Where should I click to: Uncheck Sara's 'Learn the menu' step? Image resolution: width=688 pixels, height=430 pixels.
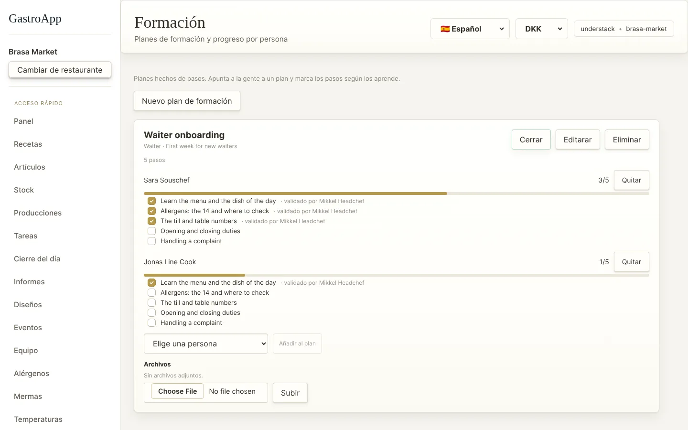(151, 201)
